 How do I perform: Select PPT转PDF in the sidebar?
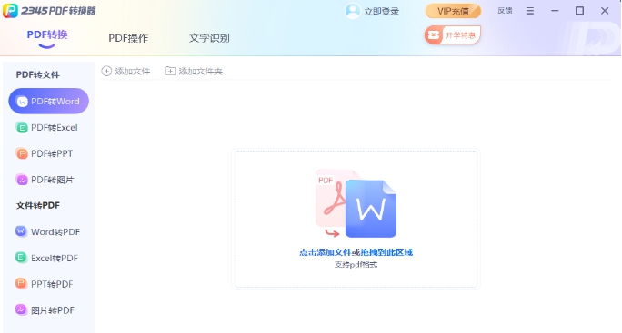(48, 284)
